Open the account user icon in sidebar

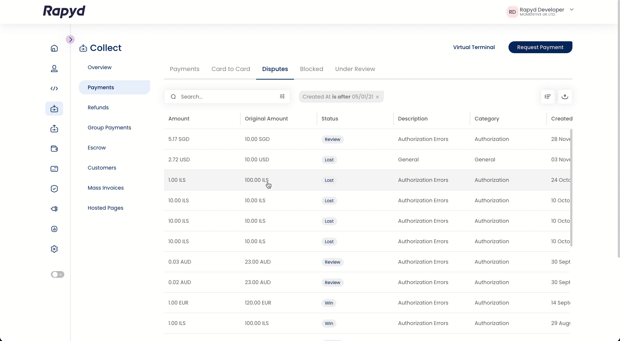(x=54, y=68)
